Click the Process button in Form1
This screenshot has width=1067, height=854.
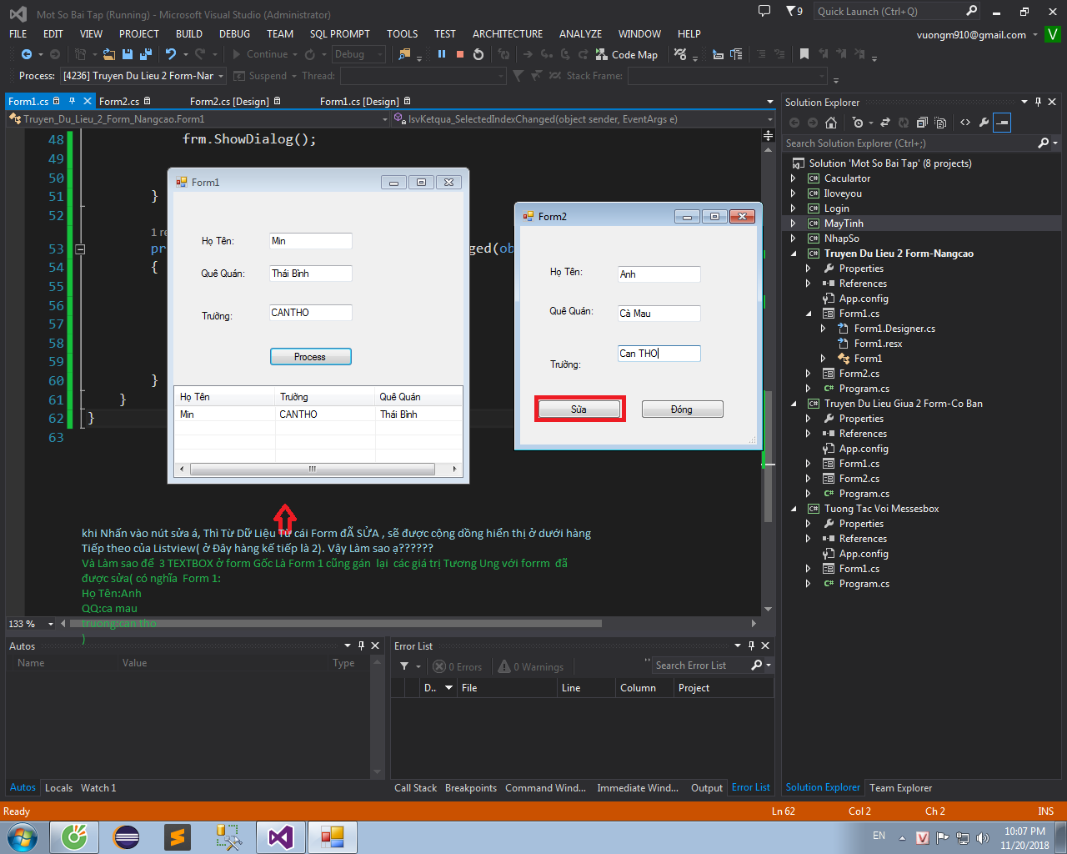310,357
